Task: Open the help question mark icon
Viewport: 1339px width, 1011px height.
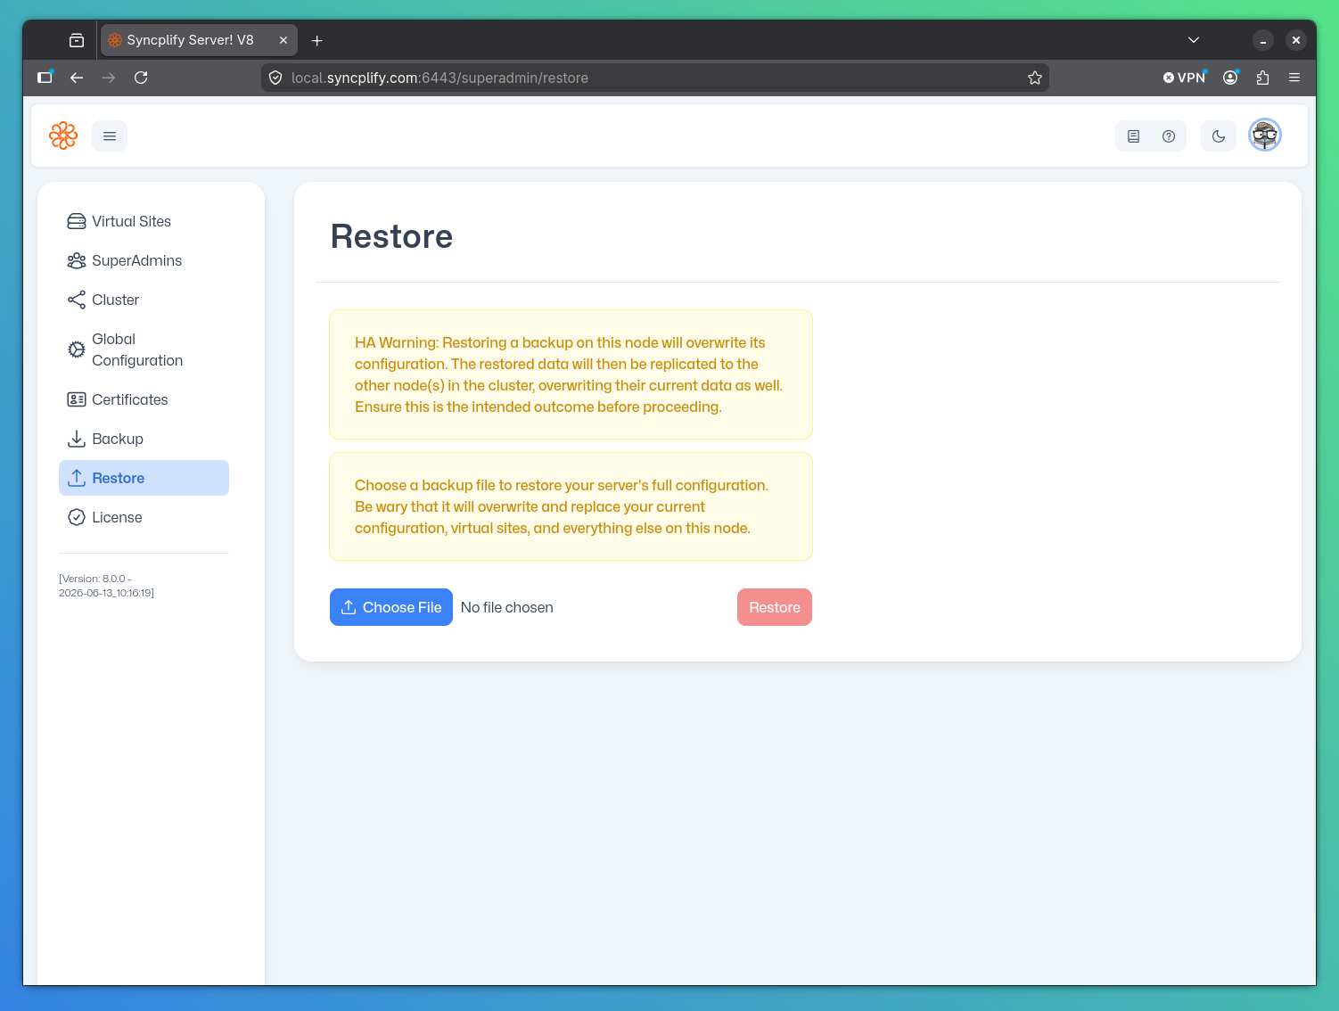Action: click(1169, 136)
